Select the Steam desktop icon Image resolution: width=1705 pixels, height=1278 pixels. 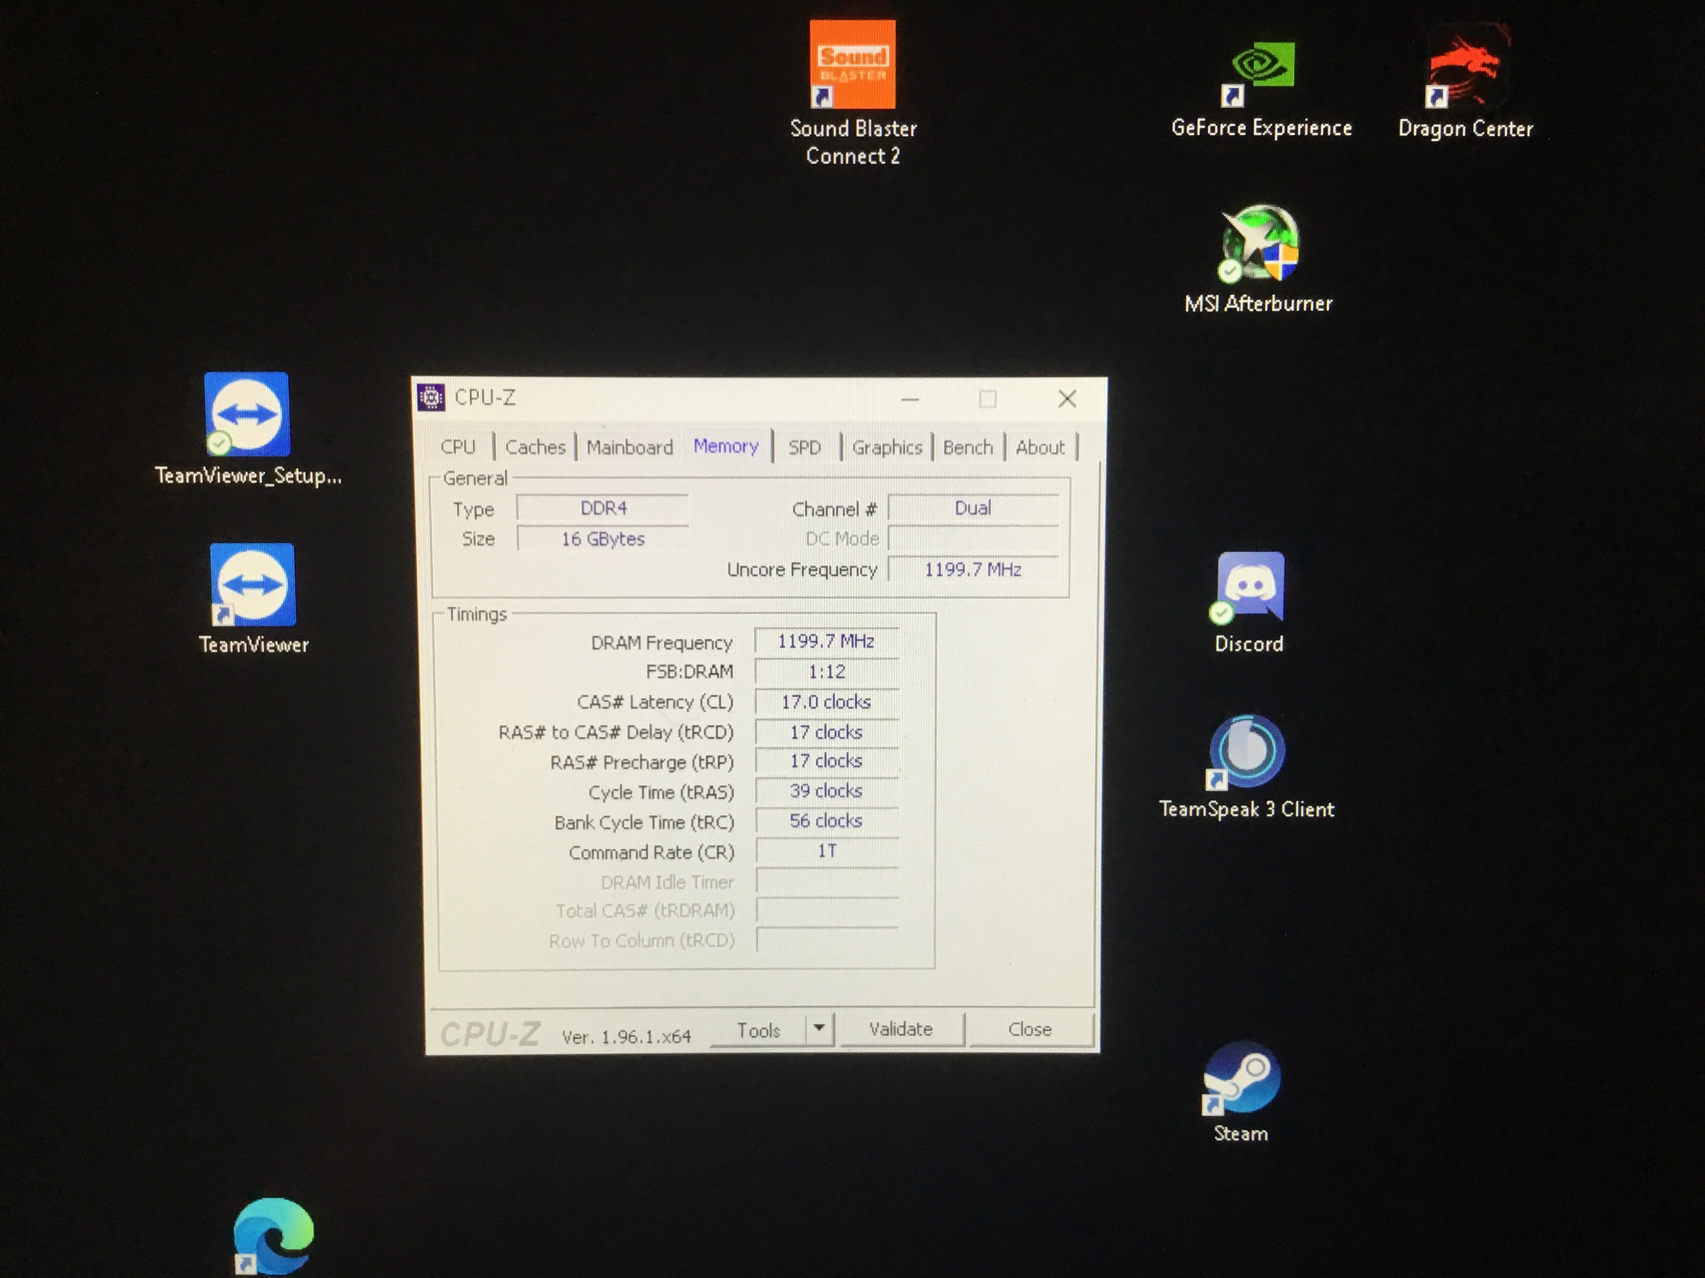point(1242,1079)
